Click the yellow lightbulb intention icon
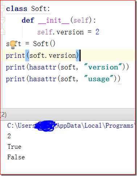Image resolution: width=137 pixels, height=176 pixels. click(x=13, y=45)
